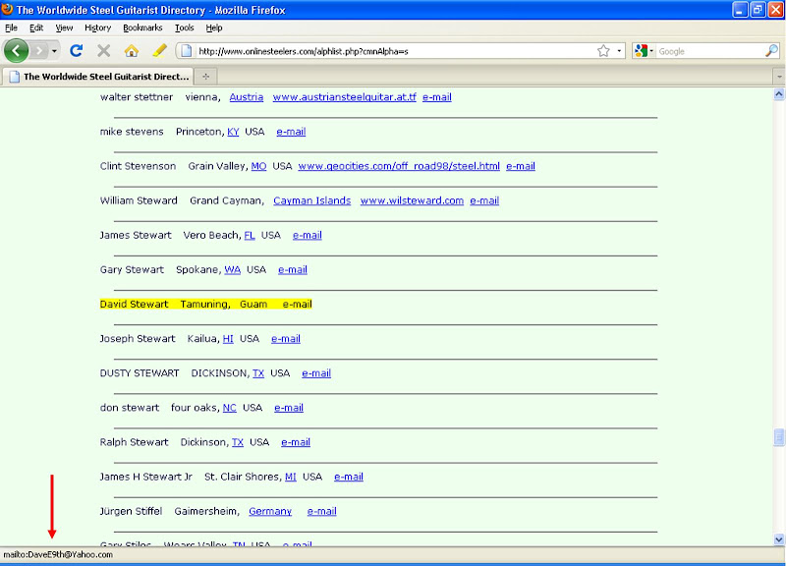Open the FL state link
The image size is (786, 566).
coord(250,236)
